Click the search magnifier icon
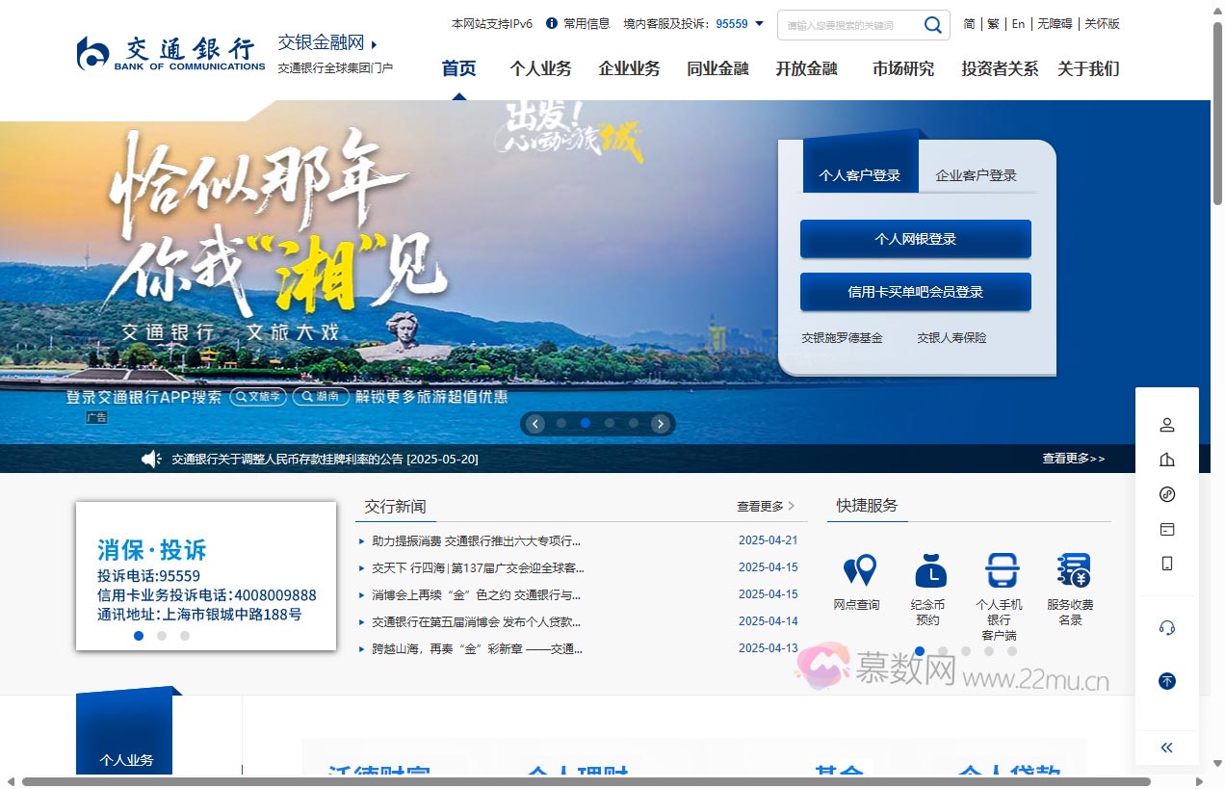This screenshot has height=789, width=1225. coord(932,25)
